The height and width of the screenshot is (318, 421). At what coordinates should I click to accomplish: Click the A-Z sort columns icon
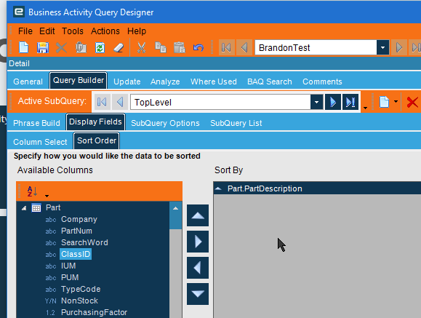(32, 191)
